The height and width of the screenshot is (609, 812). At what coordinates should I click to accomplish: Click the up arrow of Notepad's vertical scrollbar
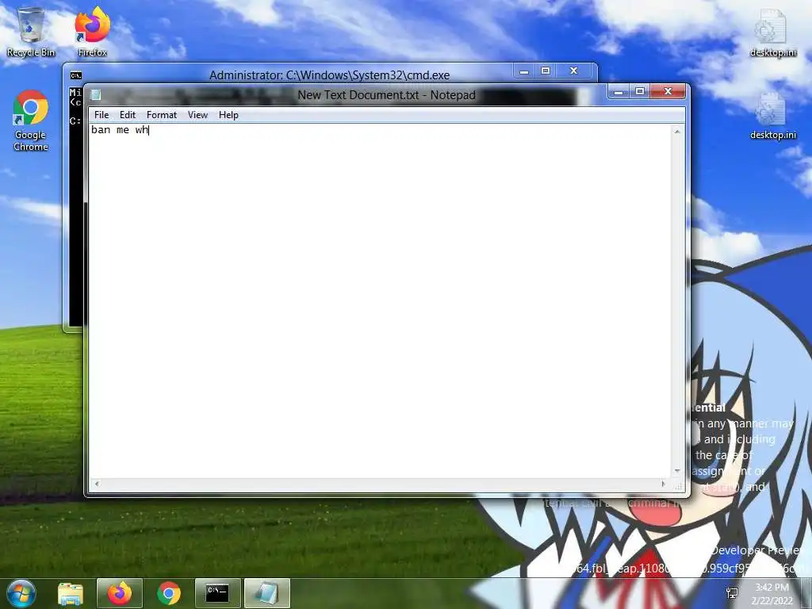pos(677,132)
